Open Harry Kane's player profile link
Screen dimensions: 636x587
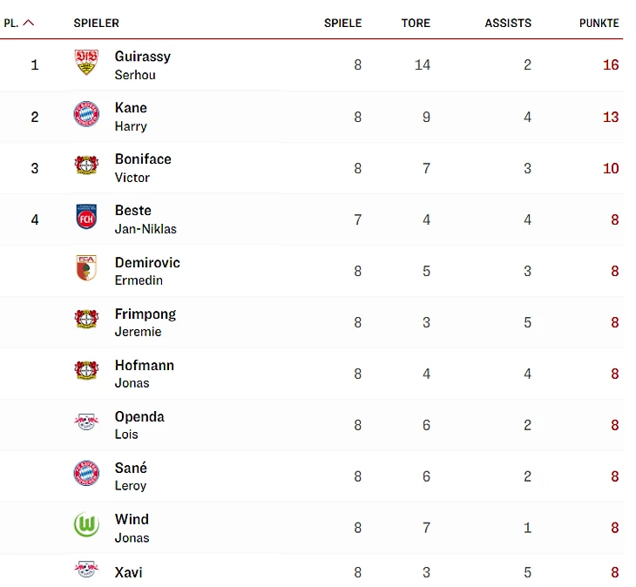[131, 108]
